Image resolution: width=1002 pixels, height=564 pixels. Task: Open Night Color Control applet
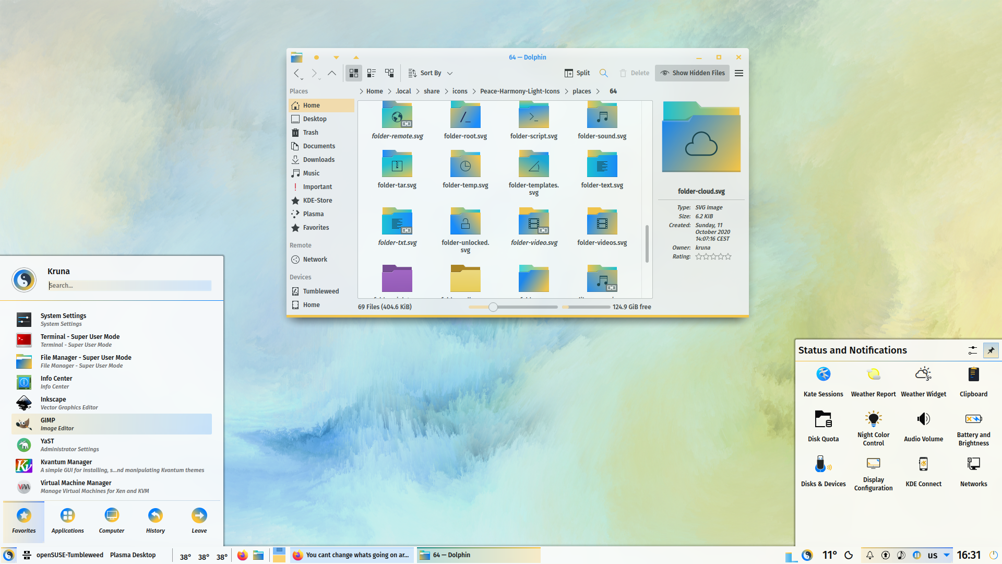click(874, 428)
